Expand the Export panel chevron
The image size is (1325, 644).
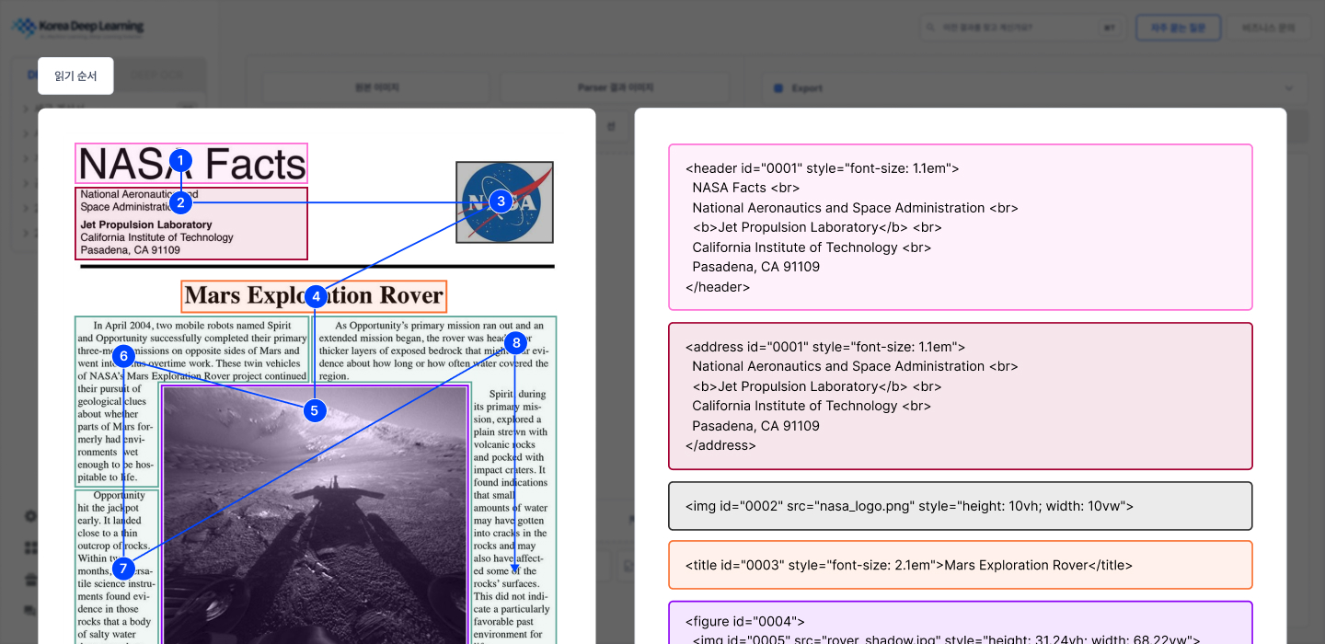pyautogui.click(x=1288, y=88)
